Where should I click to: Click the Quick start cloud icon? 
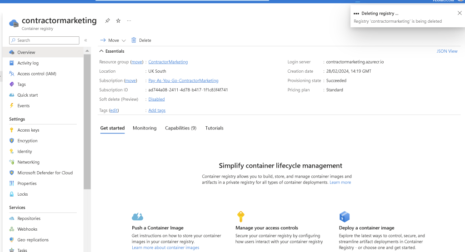click(x=11, y=95)
